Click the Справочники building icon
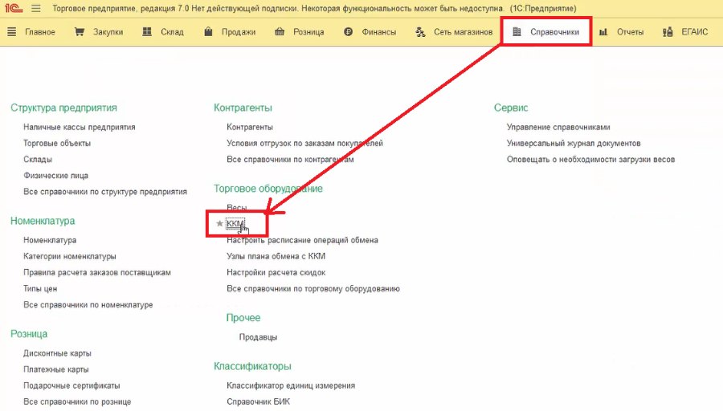Screen dimensions: 723x411 point(517,32)
